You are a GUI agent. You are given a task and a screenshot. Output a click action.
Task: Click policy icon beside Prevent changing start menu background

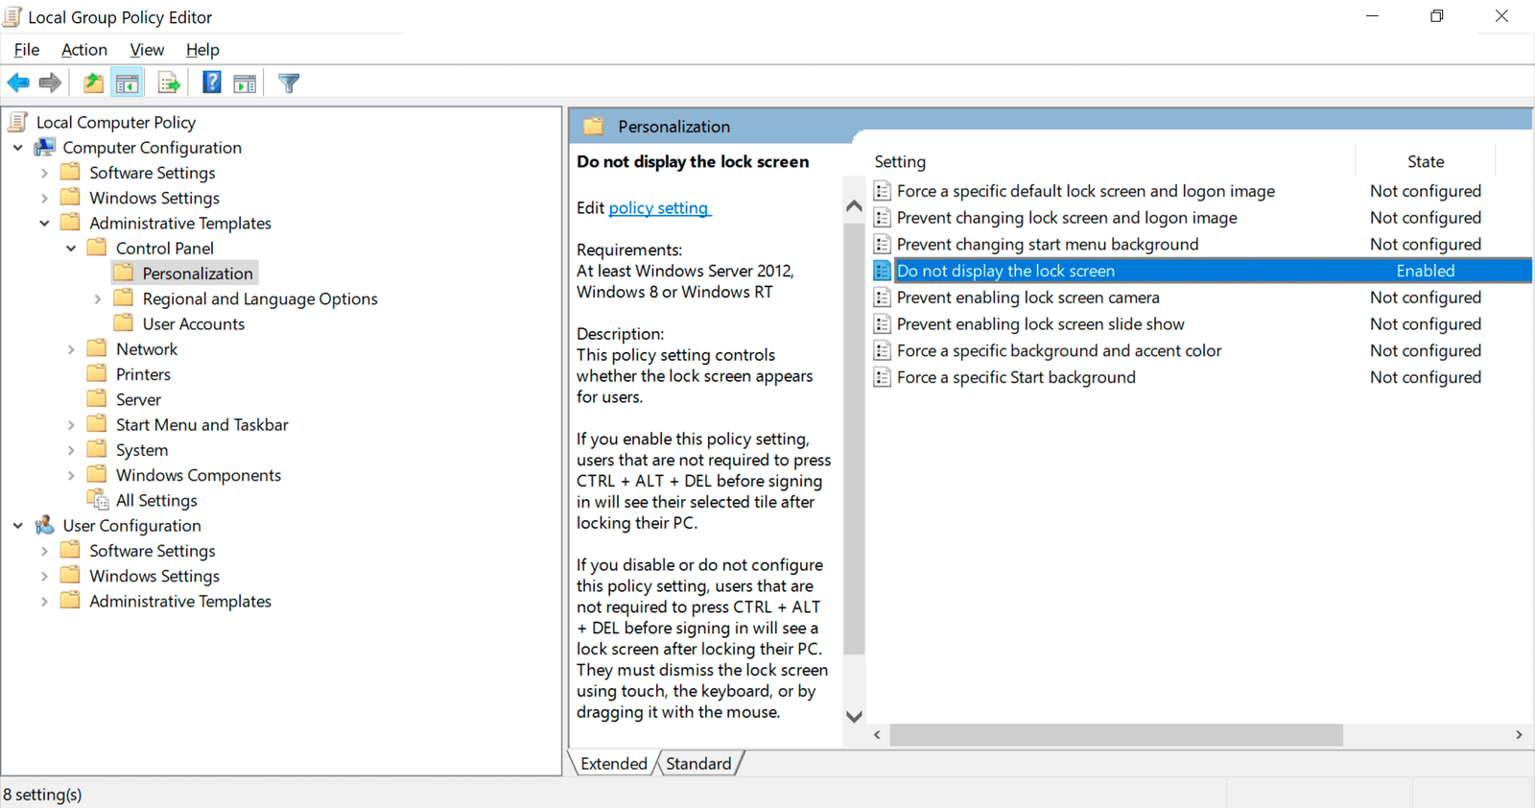883,244
